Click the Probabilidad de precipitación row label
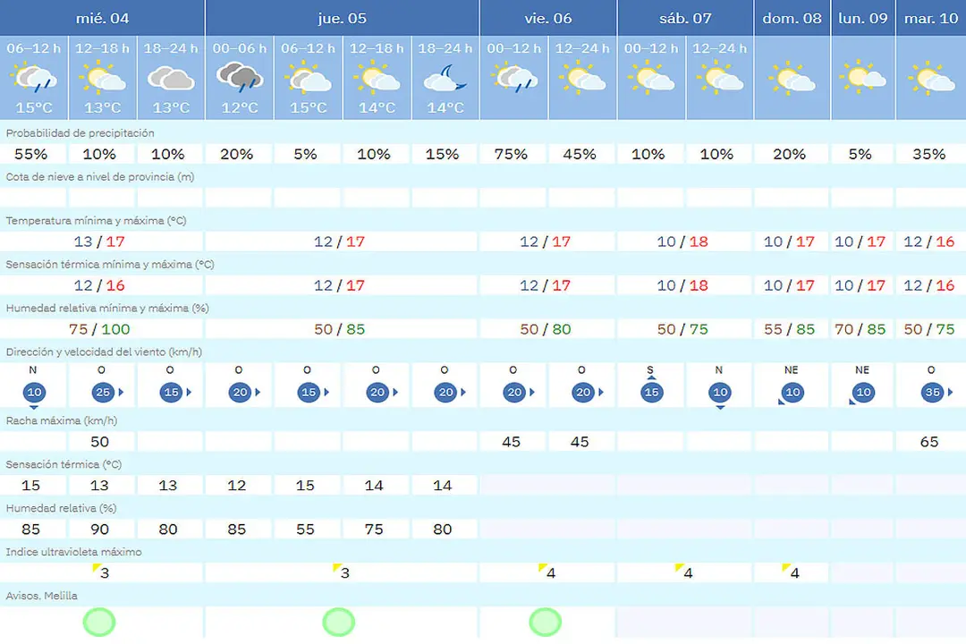Screen dimensions: 966x644 (80, 133)
